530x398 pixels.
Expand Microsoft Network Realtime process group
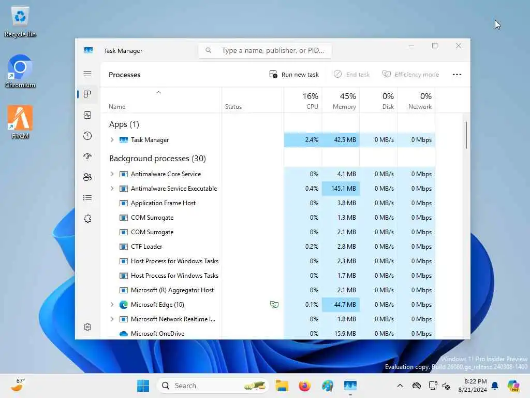pos(112,319)
